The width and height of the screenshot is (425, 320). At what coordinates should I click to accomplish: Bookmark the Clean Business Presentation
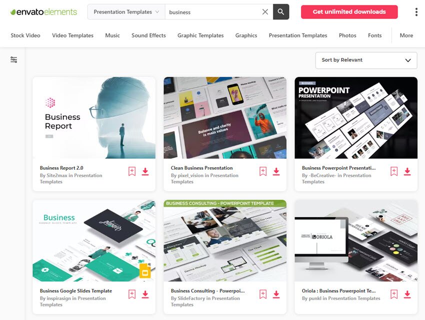[x=263, y=172]
